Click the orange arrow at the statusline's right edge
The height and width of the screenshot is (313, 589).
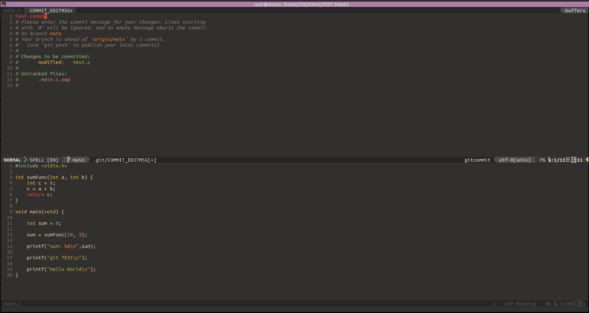pyautogui.click(x=587, y=160)
